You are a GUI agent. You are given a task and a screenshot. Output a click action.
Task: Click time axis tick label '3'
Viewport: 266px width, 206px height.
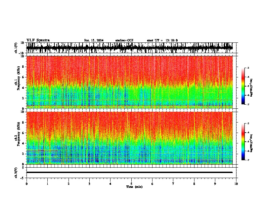point(89,184)
